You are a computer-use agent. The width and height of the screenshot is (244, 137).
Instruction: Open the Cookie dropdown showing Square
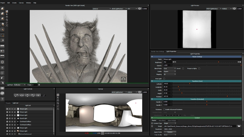coord(169,71)
